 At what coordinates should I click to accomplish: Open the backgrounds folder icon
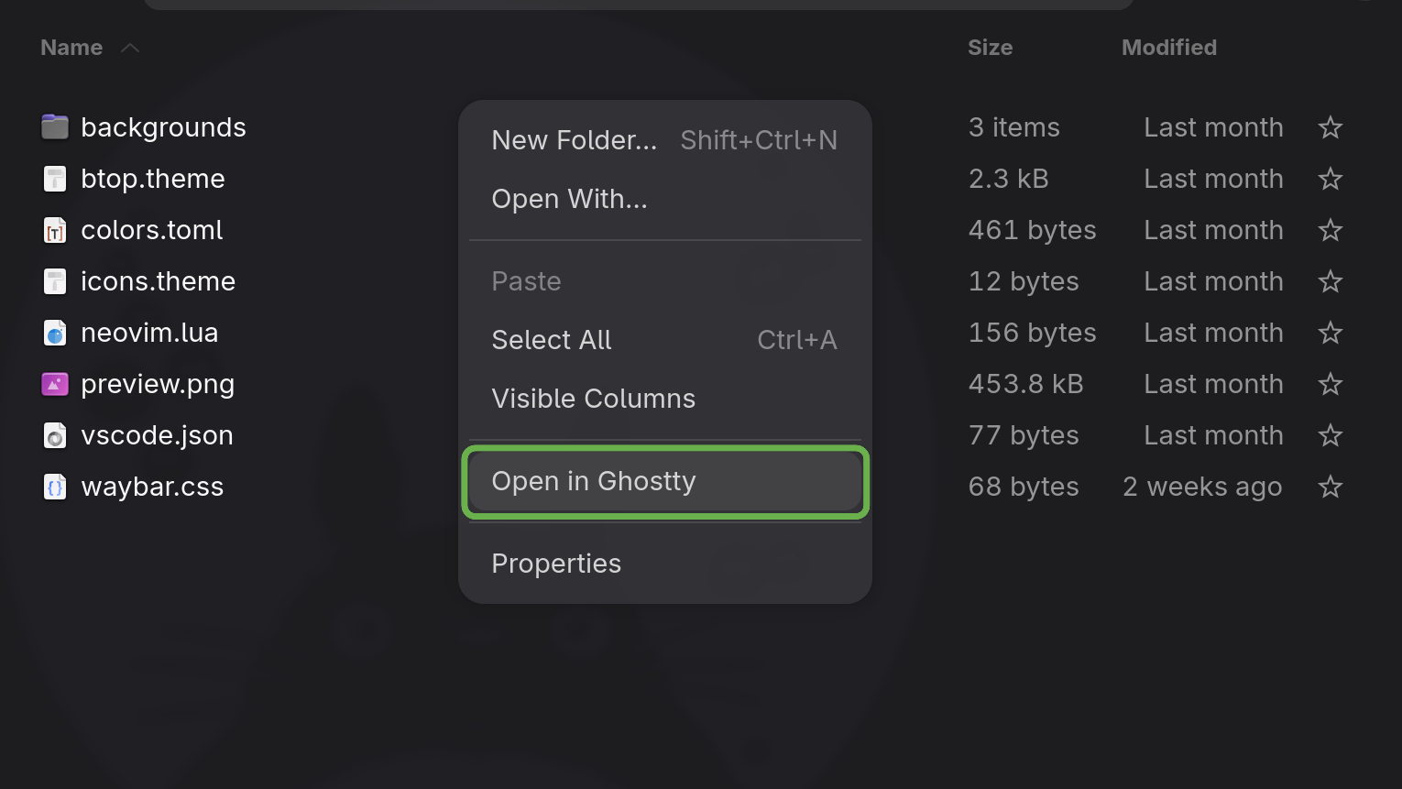(55, 126)
